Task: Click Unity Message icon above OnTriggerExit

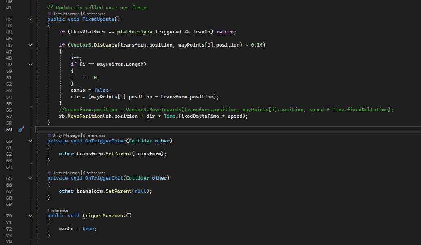Action: (x=49, y=173)
